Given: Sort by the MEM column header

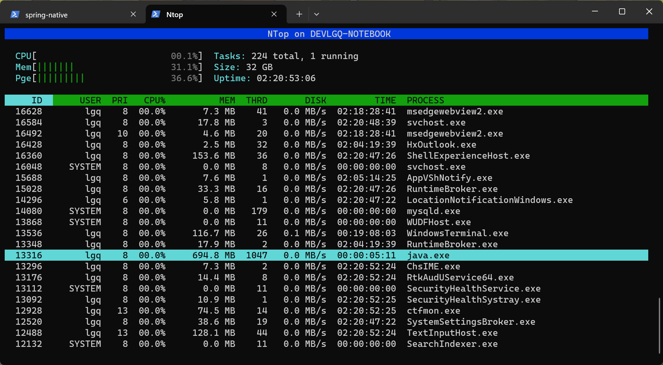Looking at the screenshot, I should [227, 100].
